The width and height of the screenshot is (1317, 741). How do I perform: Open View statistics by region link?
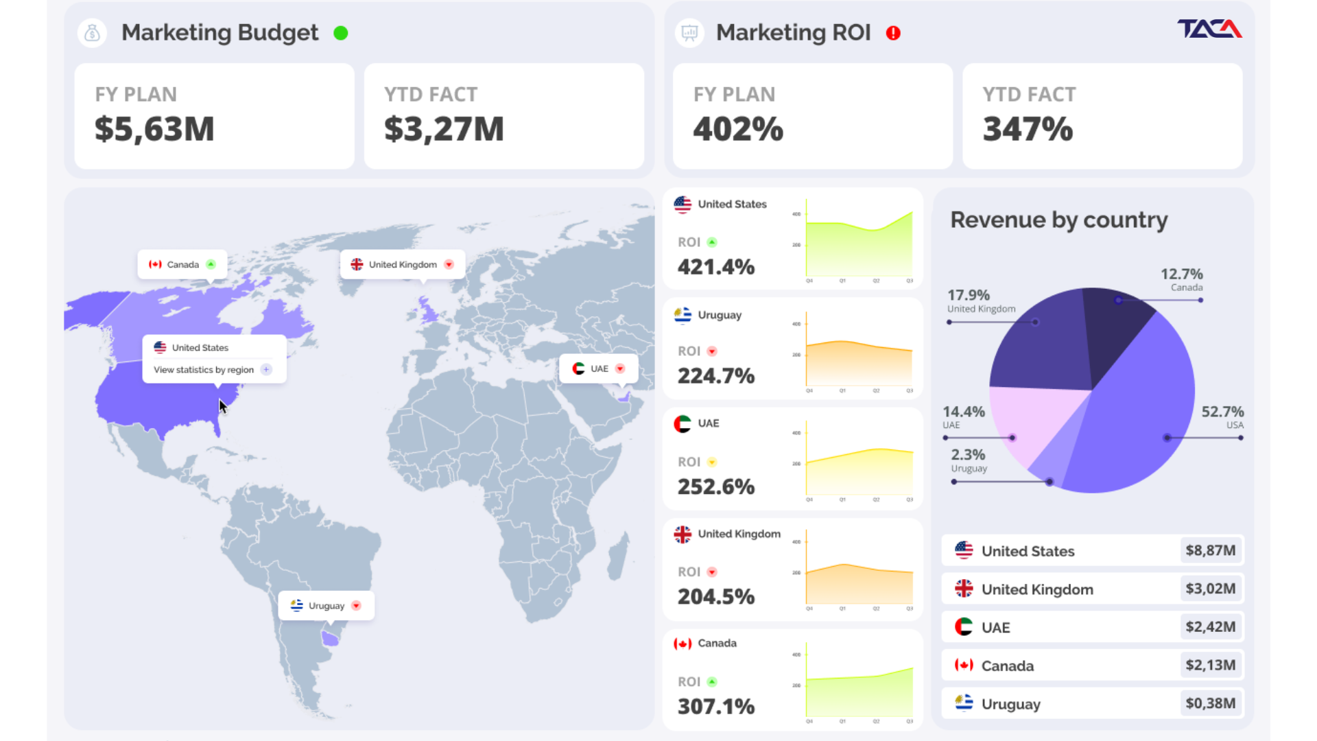pos(204,370)
